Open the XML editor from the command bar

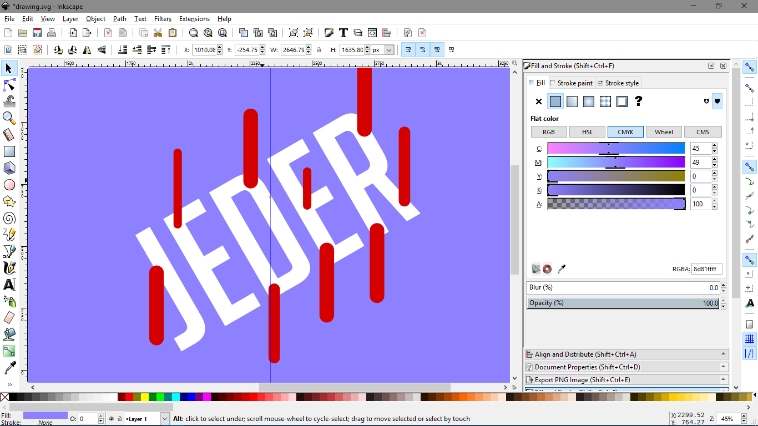point(372,33)
